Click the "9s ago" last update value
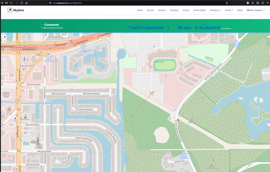 point(184,27)
